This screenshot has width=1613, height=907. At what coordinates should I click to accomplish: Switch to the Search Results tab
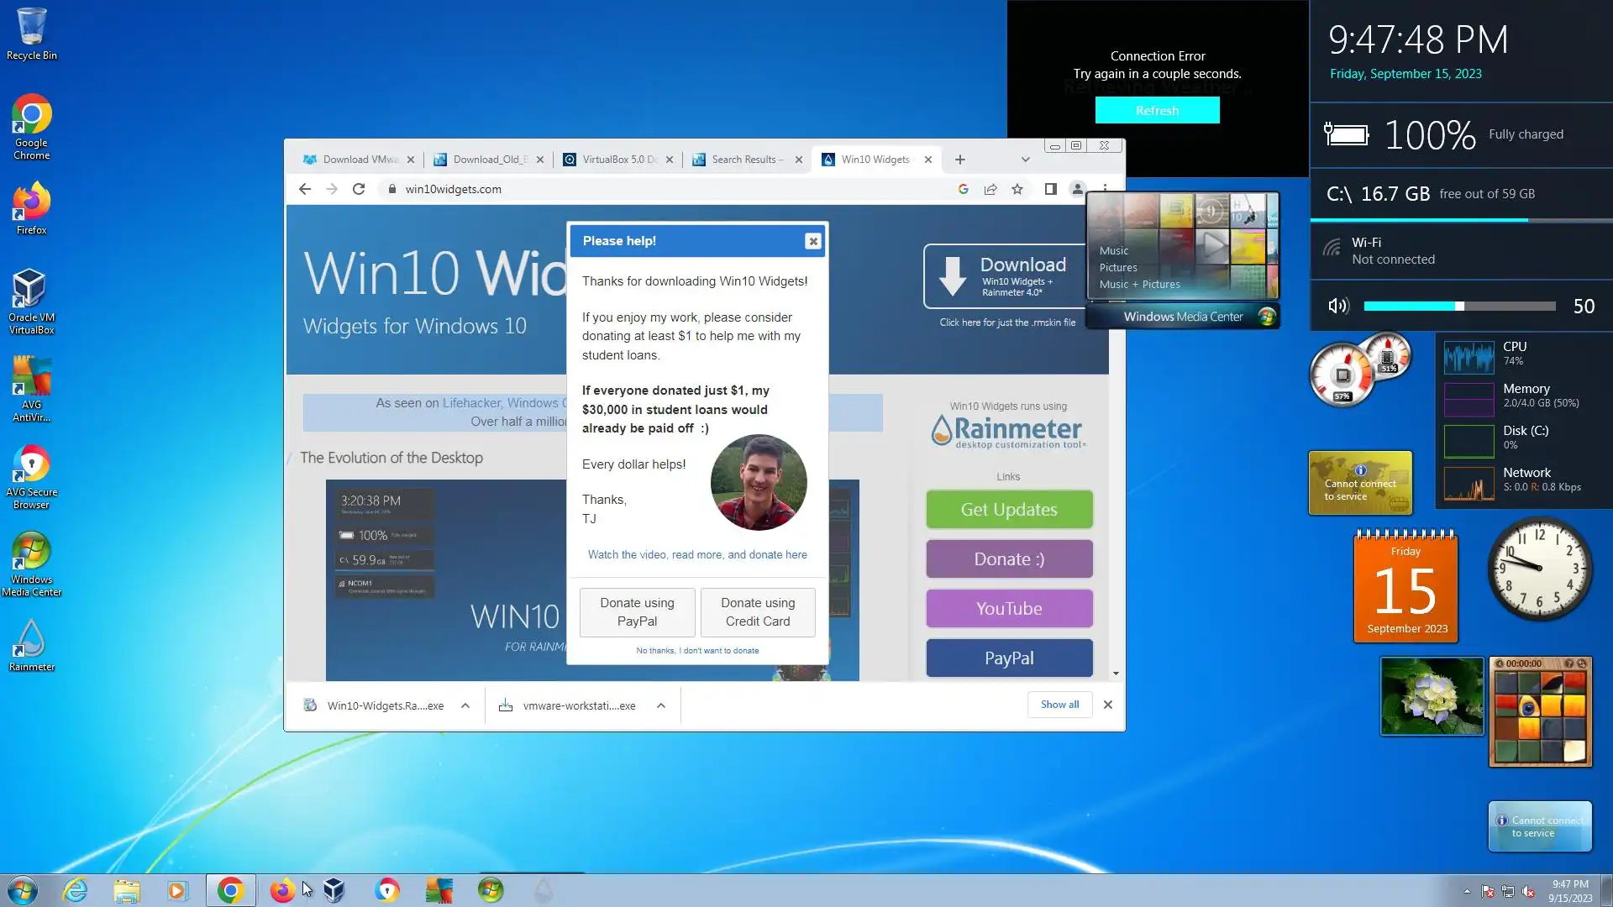[x=745, y=160]
